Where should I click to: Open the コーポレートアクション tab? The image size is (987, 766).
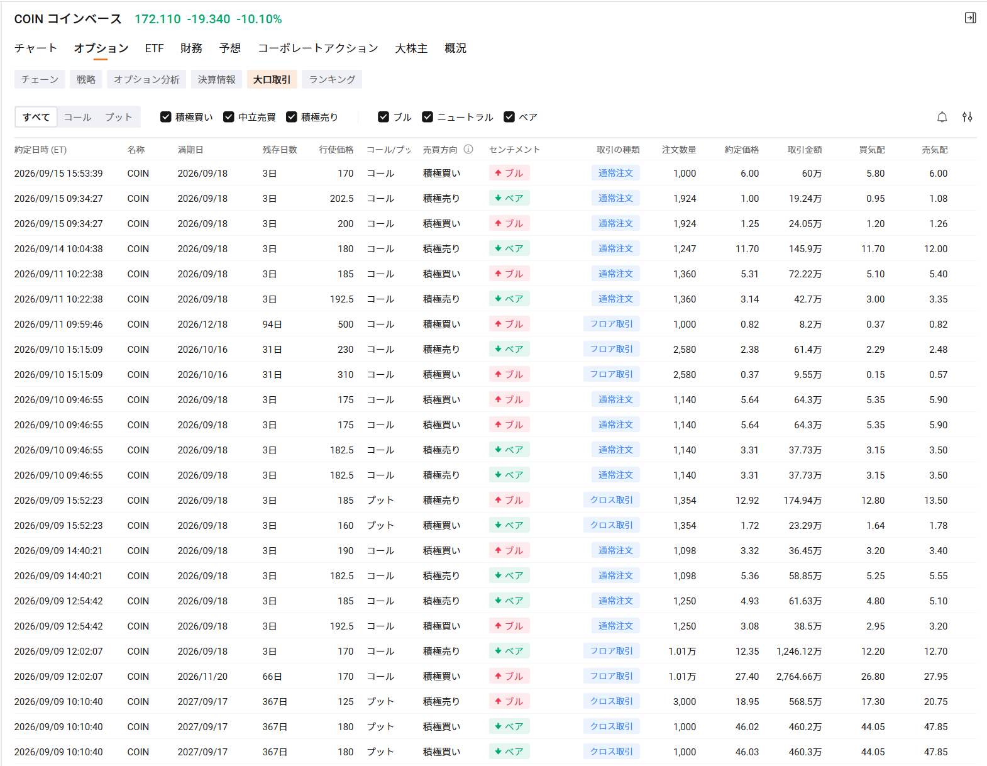[x=318, y=48]
